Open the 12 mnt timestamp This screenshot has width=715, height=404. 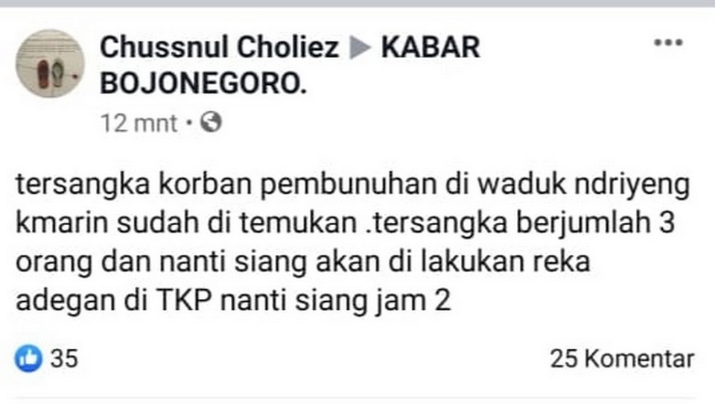click(x=139, y=123)
